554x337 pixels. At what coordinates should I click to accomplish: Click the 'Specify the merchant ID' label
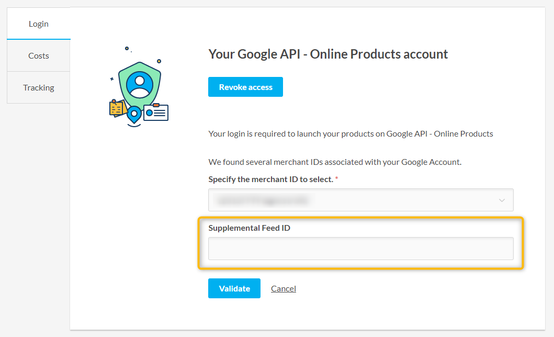tap(270, 179)
